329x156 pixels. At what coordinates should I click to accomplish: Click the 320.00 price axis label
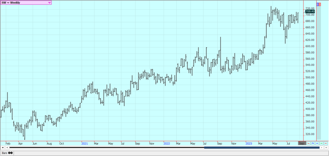pos(310,134)
